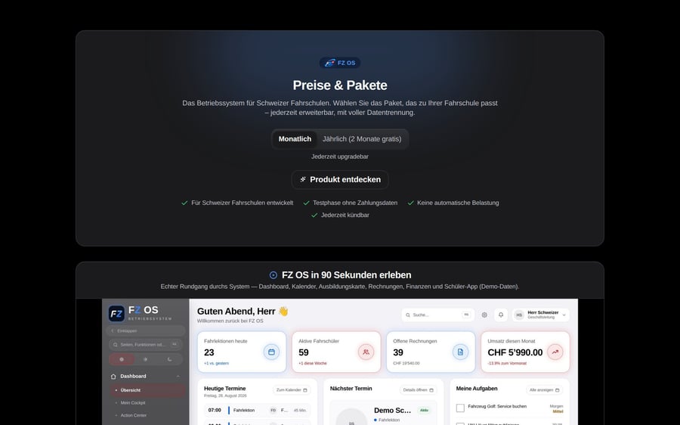Click the FD avatar in the 07:00 appointment row
This screenshot has height=425, width=680.
pos(274,410)
